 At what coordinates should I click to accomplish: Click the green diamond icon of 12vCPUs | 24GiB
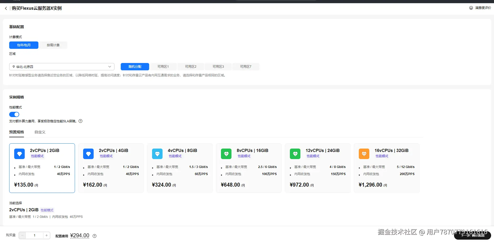pos(295,154)
